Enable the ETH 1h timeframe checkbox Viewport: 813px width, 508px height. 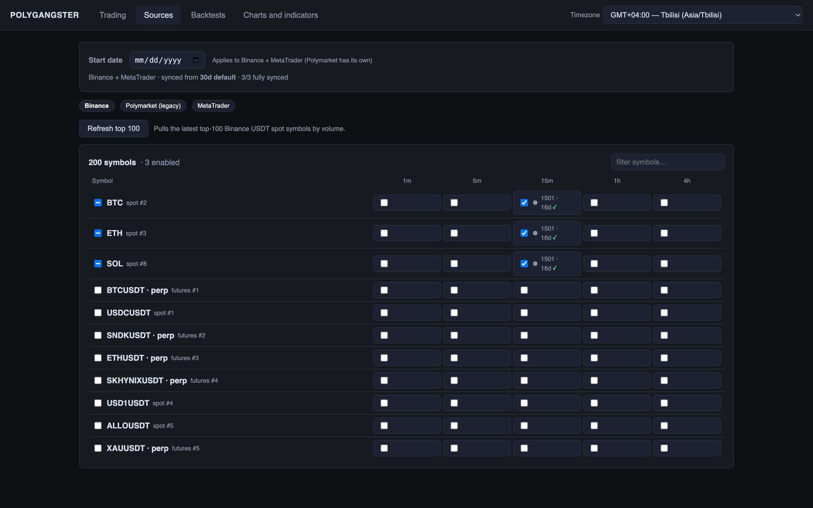594,233
